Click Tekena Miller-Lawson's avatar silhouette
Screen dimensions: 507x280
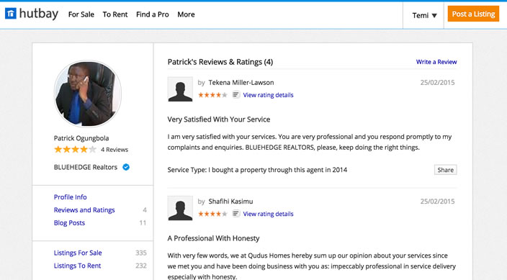click(x=180, y=89)
